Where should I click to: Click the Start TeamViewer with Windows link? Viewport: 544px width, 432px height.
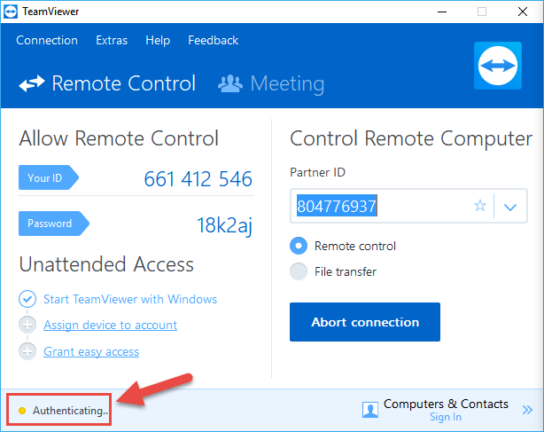coord(130,299)
